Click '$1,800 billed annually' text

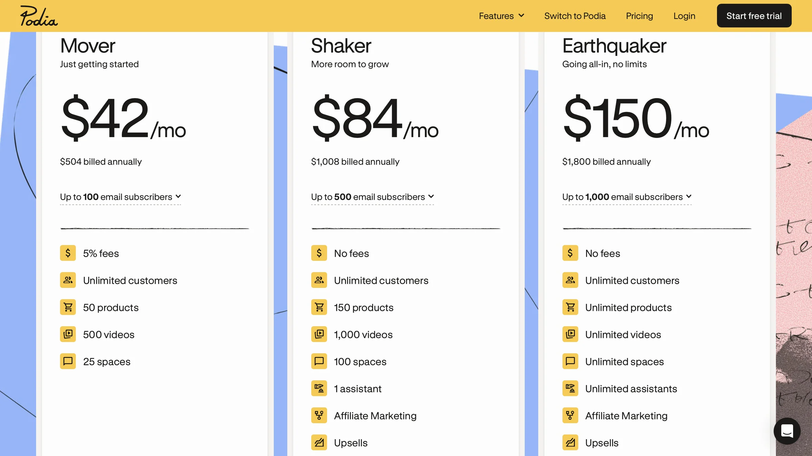tap(606, 162)
